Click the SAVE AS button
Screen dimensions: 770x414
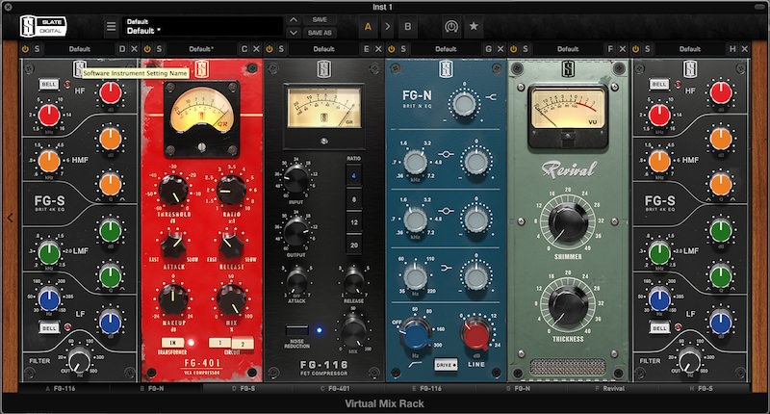pyautogui.click(x=321, y=33)
